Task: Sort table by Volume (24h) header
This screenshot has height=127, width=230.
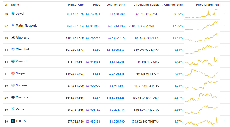Action: pyautogui.click(x=115, y=5)
